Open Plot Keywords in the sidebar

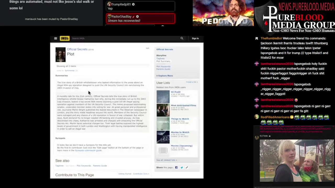[163, 66]
